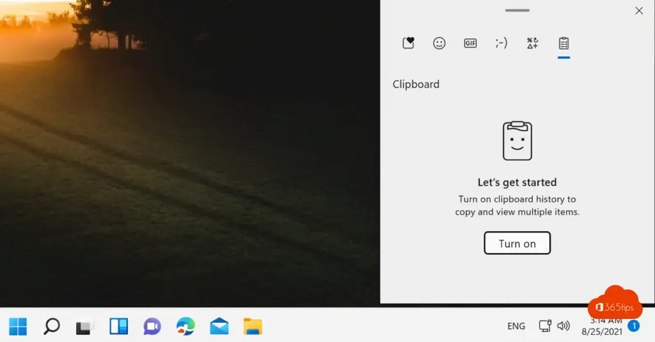Grab the drag handle at panel top
Viewport: 655px width, 342px height.
pos(517,10)
